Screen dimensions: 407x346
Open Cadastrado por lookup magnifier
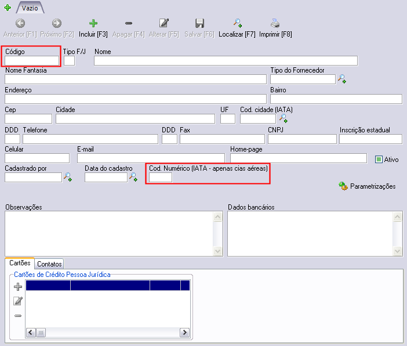[68, 177]
